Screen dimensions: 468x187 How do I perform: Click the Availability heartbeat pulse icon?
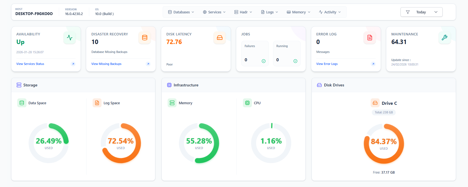pos(69,38)
